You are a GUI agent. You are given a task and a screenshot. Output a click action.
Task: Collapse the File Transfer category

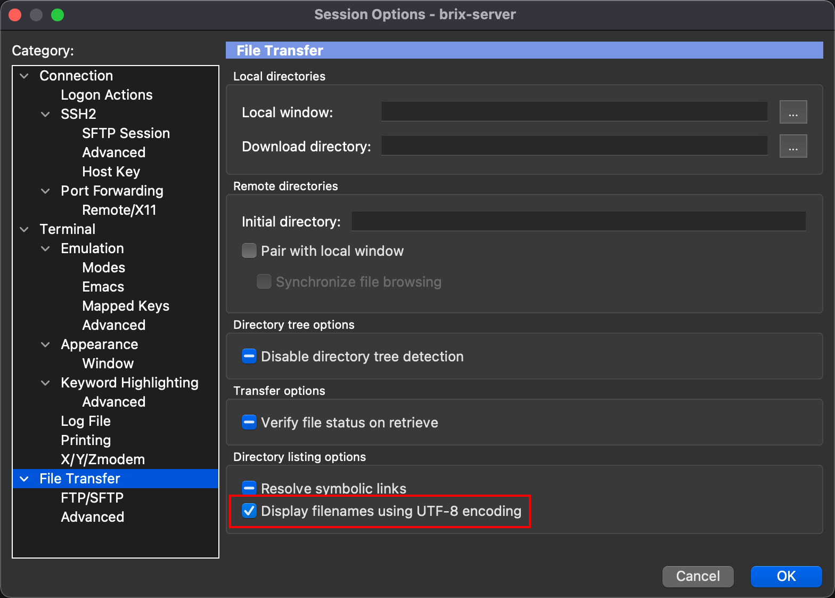[x=24, y=479]
